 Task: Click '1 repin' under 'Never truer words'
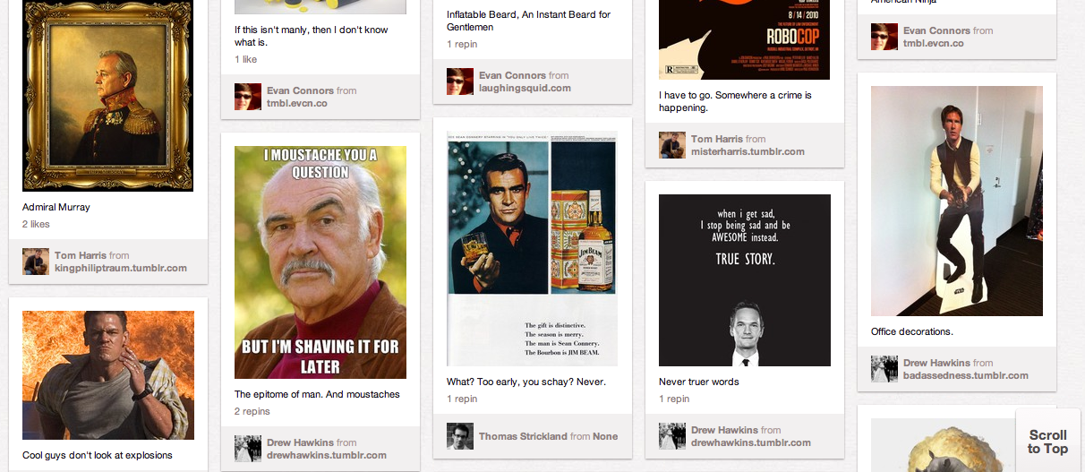pos(674,399)
